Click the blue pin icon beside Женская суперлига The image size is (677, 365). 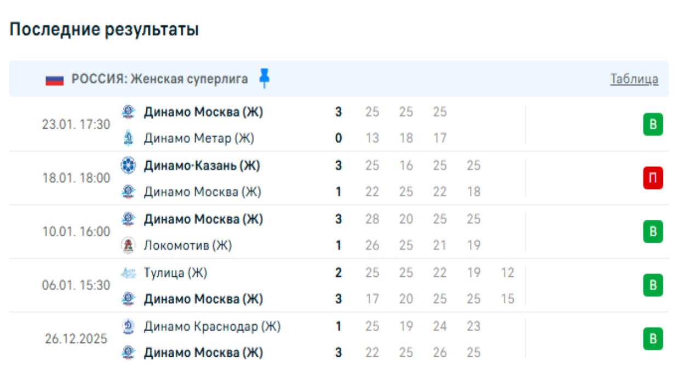[264, 78]
